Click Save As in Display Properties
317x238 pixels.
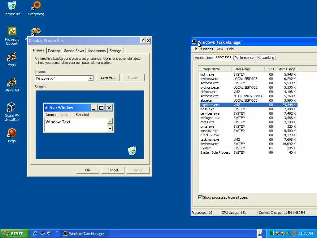[x=108, y=77]
